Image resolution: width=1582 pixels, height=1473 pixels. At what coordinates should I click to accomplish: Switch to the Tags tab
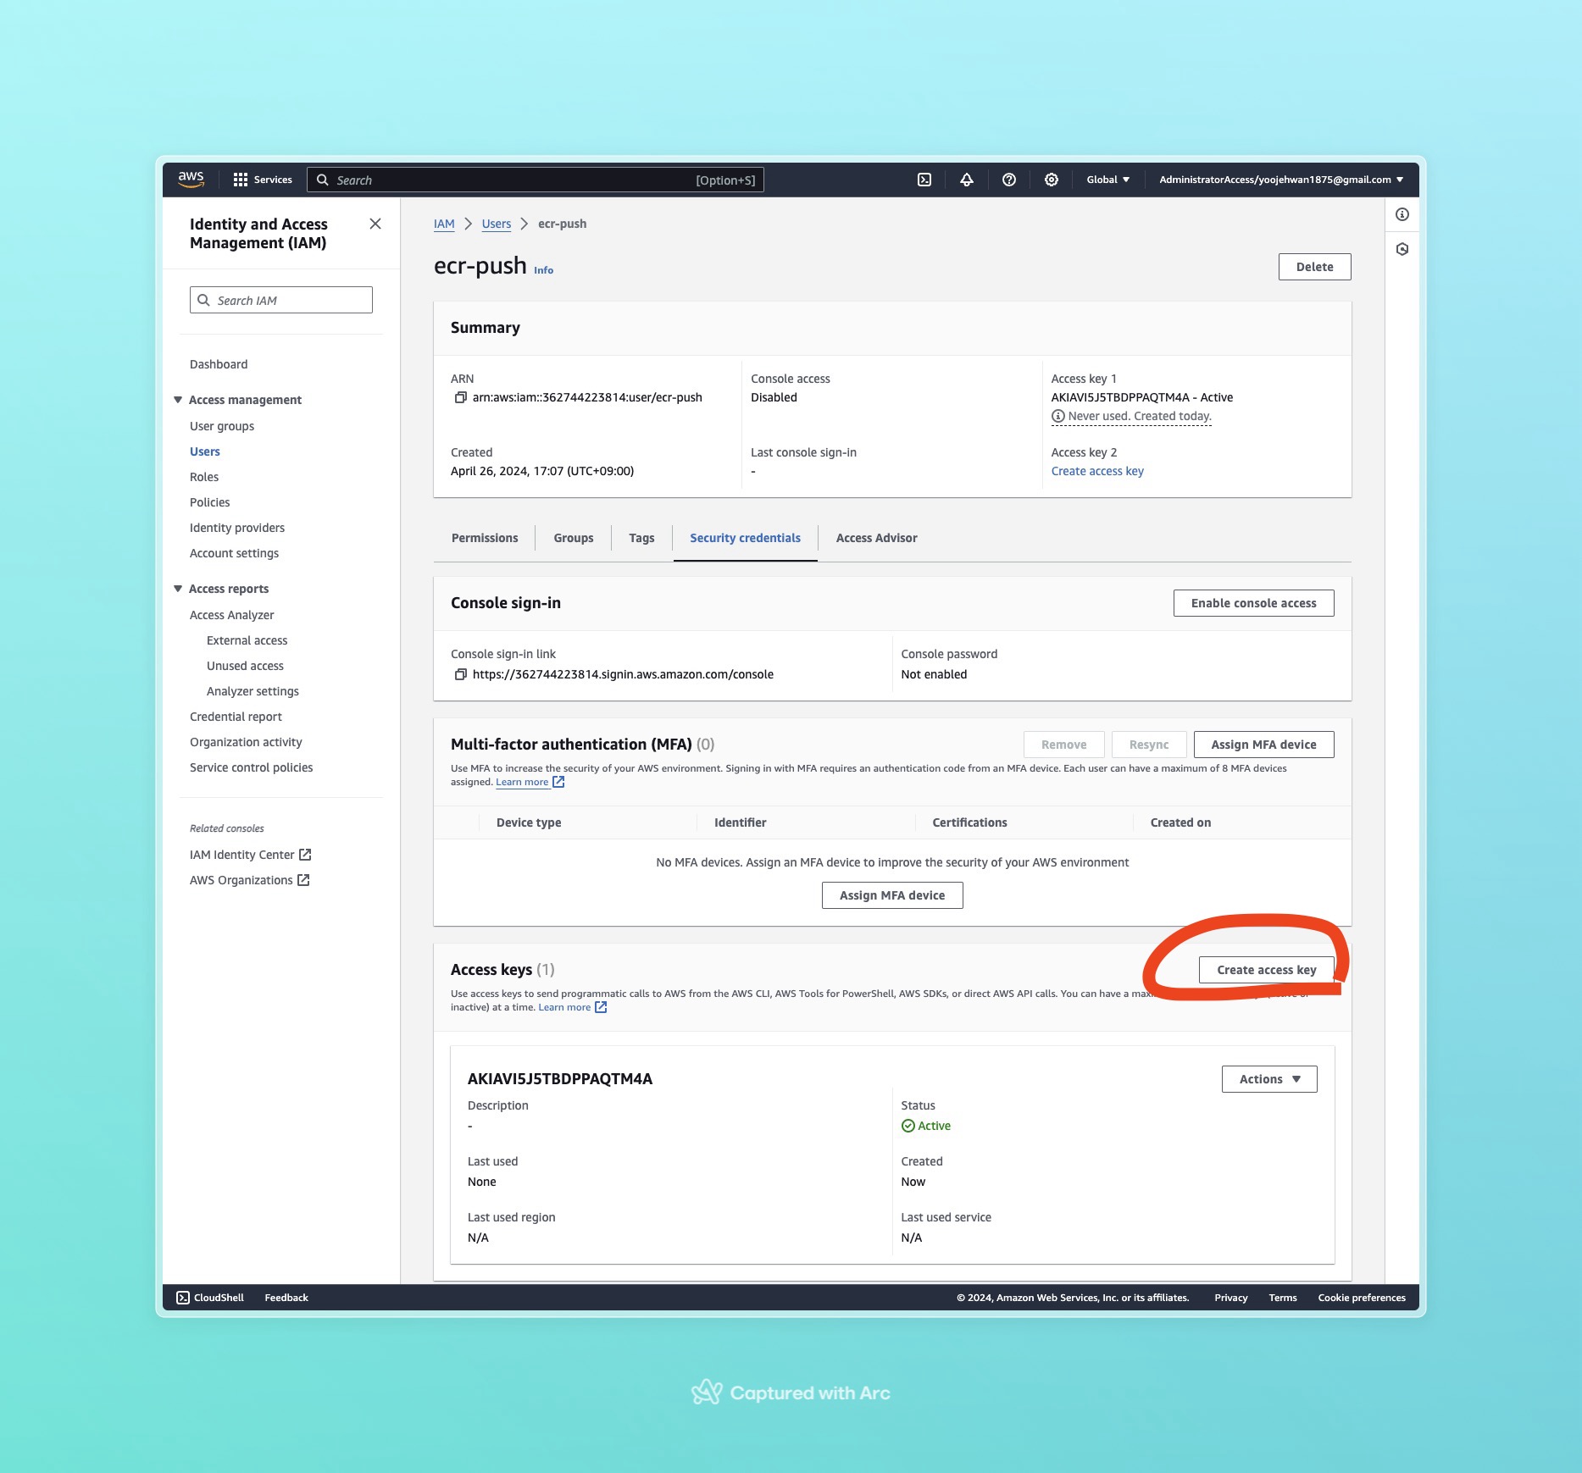coord(641,538)
